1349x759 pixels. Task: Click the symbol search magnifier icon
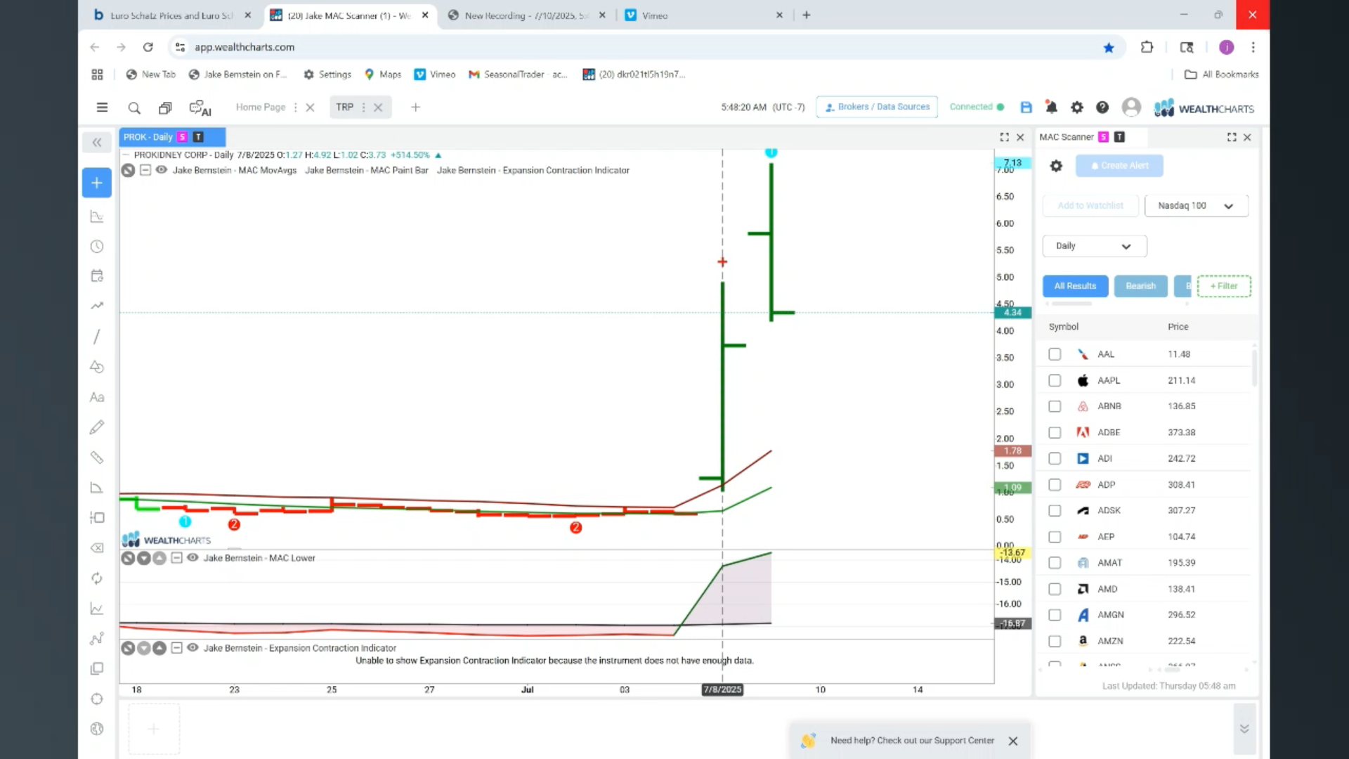pyautogui.click(x=134, y=108)
